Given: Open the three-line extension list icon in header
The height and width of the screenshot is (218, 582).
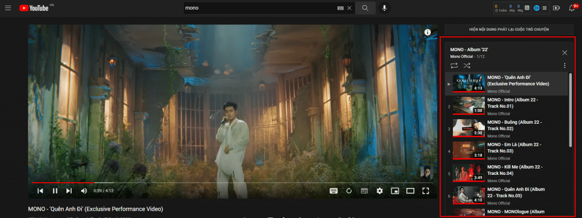Looking at the screenshot, I should [x=544, y=8].
